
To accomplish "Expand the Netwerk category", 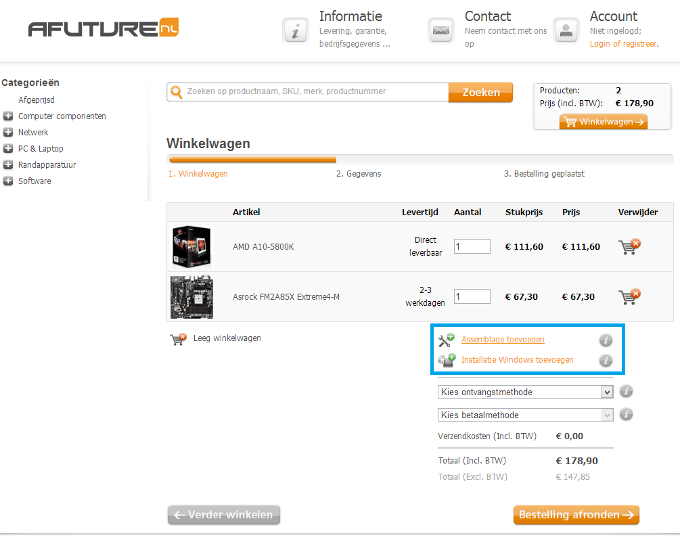I will pos(8,132).
